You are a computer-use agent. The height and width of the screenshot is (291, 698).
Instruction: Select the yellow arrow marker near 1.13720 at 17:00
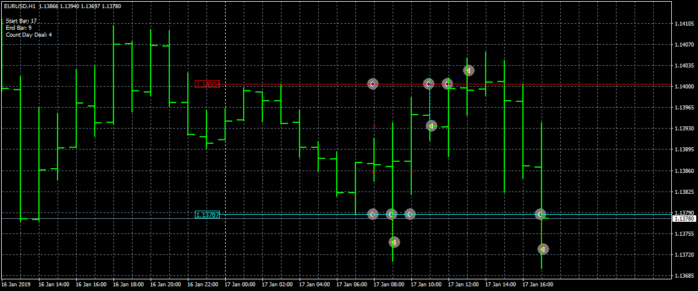coord(543,249)
